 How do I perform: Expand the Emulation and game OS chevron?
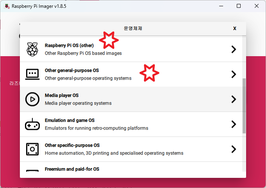[x=234, y=124]
